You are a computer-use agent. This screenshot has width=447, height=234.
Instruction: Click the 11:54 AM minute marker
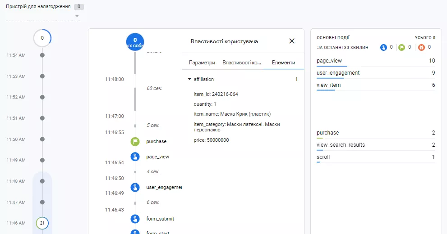tap(42, 55)
